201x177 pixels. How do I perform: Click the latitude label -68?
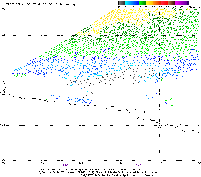[2, 124]
